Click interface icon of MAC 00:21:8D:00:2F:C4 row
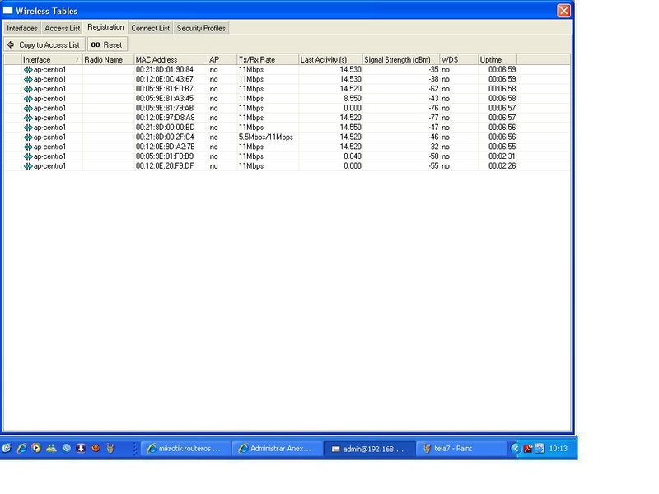The width and height of the screenshot is (659, 494). pos(28,137)
